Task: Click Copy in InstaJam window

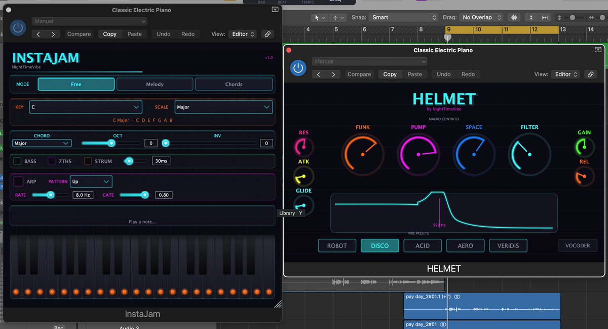Action: pos(110,34)
